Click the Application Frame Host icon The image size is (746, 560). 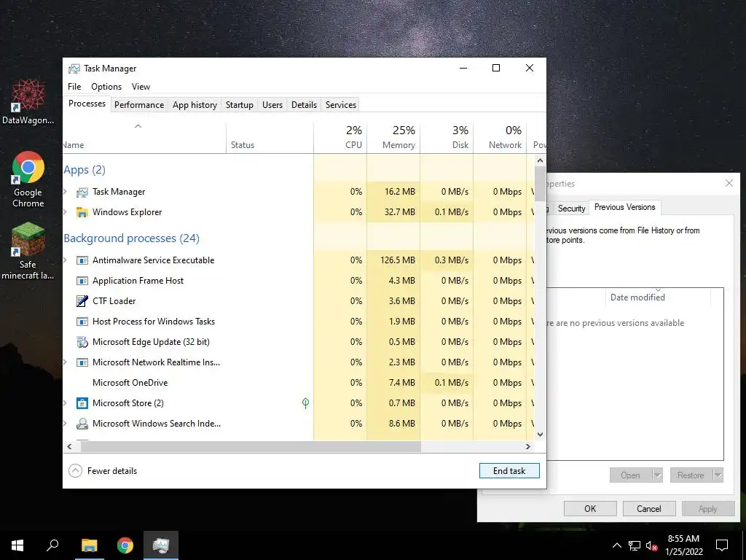pos(82,281)
